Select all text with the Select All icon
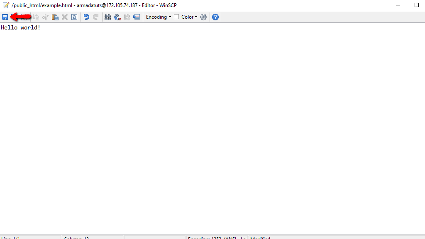The image size is (425, 239). click(x=74, y=17)
